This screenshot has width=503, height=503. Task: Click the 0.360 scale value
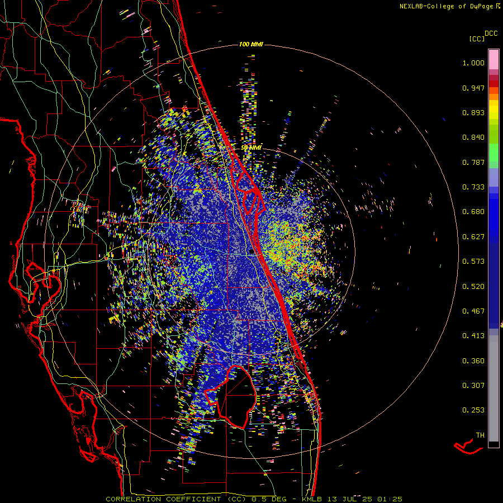(x=473, y=360)
